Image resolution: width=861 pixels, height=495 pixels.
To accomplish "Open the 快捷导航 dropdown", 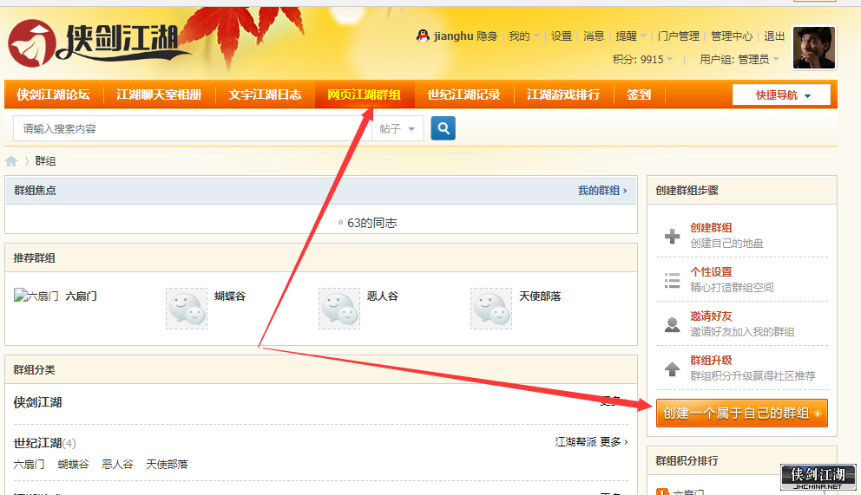I will coord(781,94).
